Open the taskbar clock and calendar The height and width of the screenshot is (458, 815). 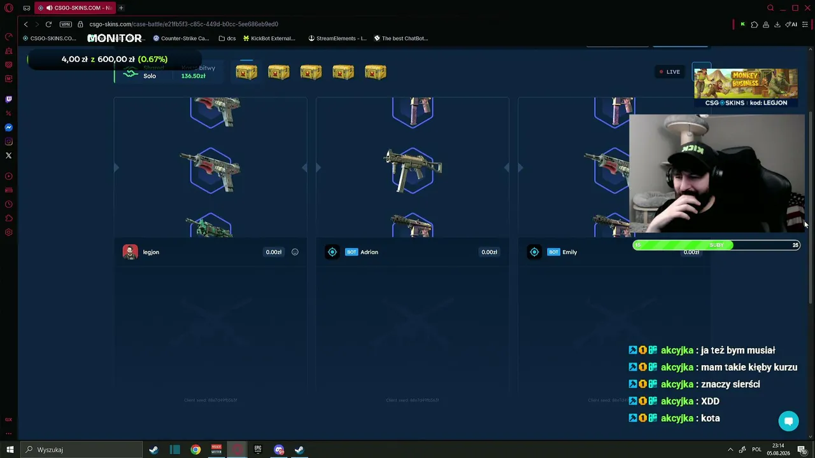(x=778, y=450)
